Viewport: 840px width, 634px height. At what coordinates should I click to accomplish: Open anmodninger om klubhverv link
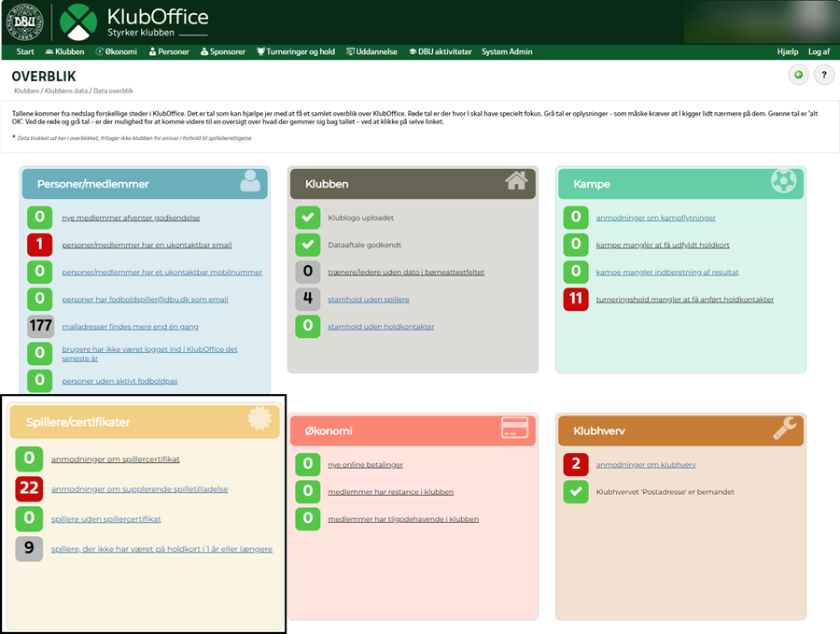(646, 465)
